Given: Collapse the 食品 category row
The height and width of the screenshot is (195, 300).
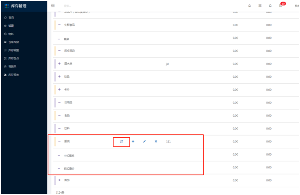Looking at the screenshot, I should 59,115.
